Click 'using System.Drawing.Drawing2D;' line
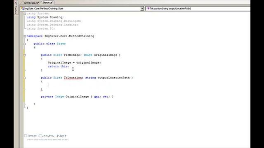This screenshot has width=264, height=148. coord(54,21)
